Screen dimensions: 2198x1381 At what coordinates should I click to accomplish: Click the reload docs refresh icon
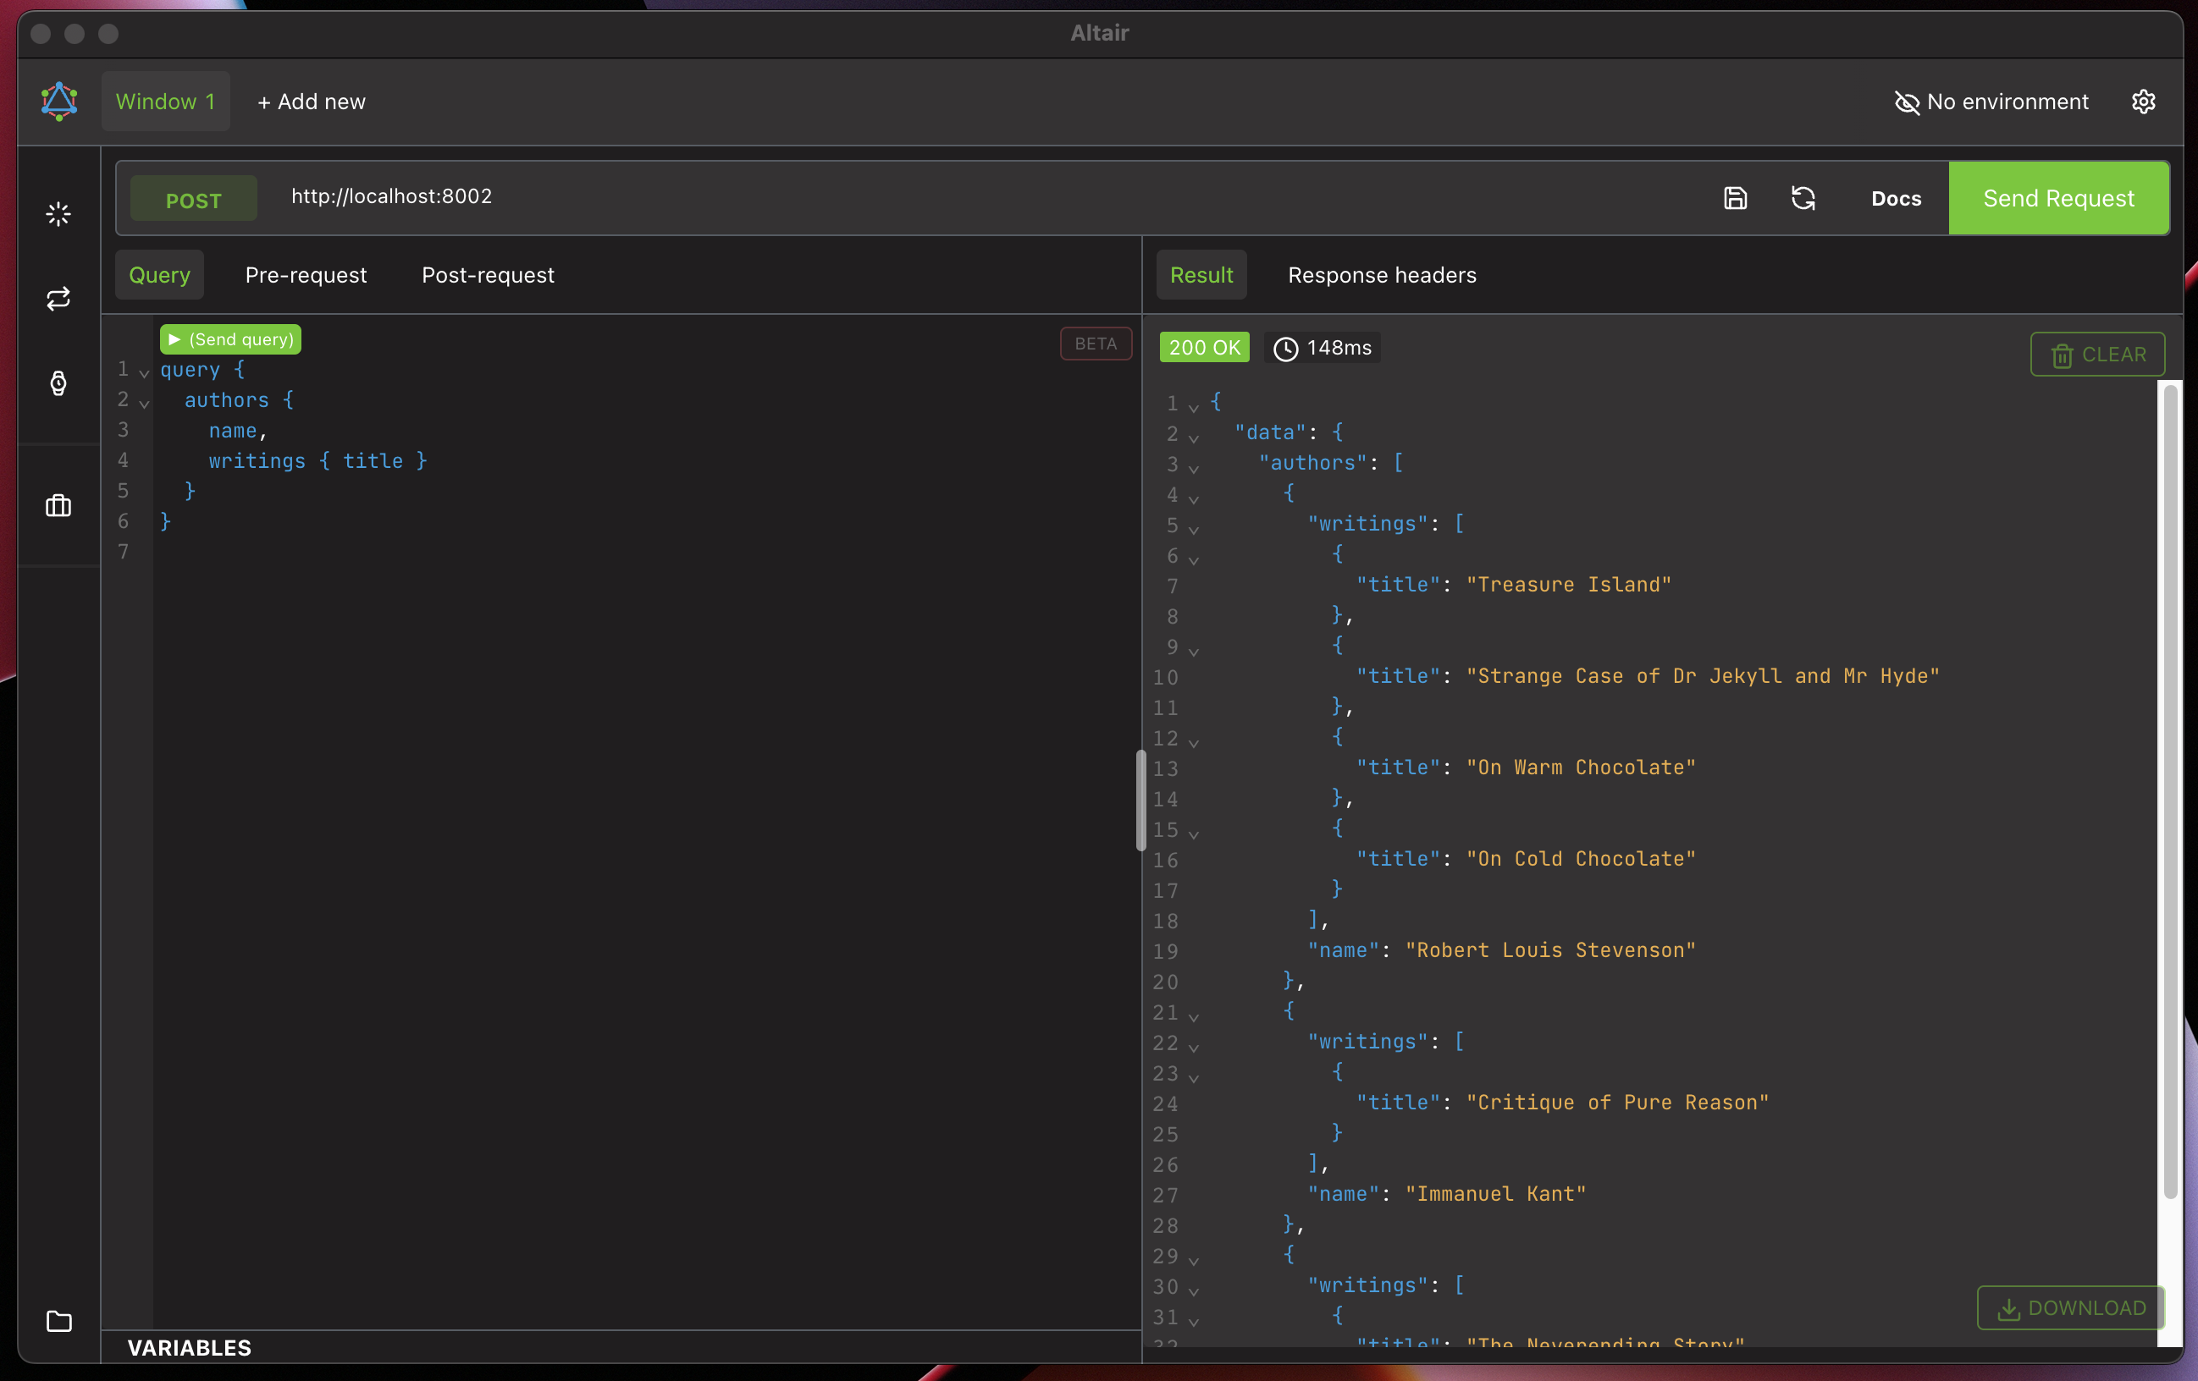pyautogui.click(x=1803, y=198)
